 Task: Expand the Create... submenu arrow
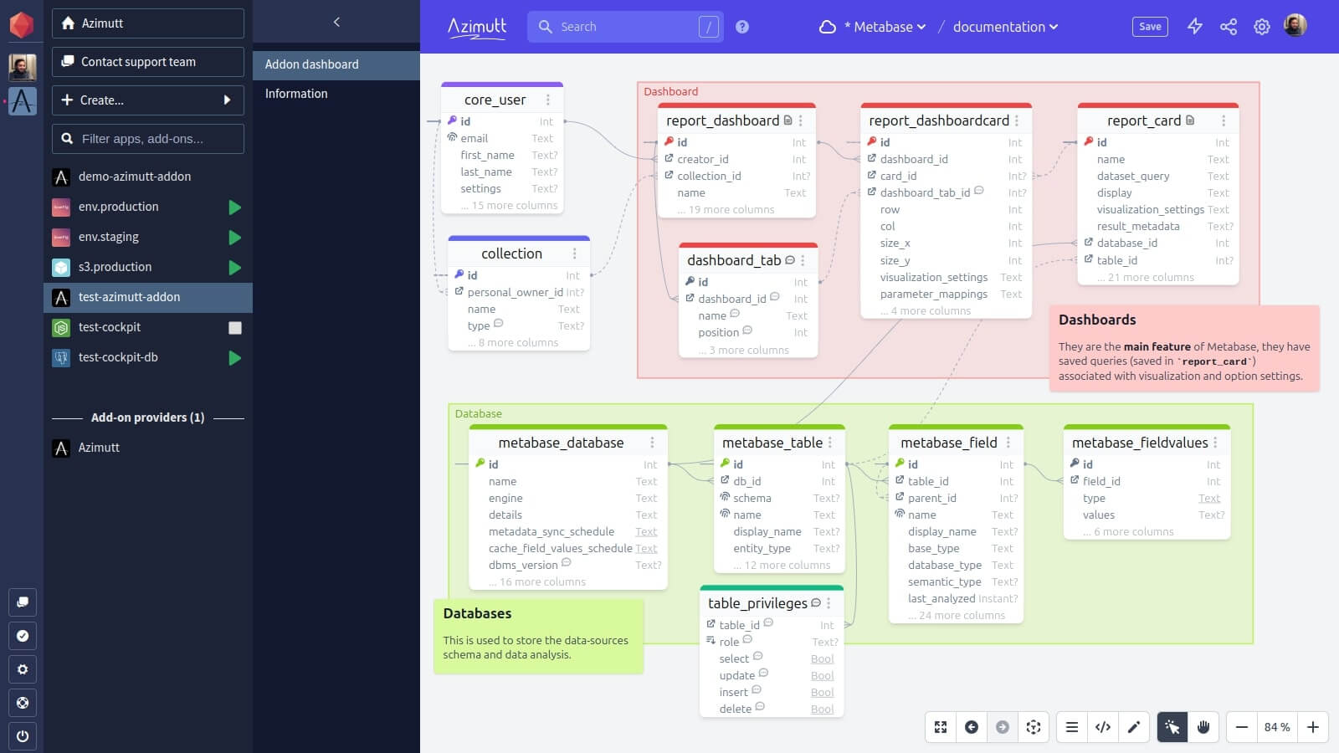point(227,100)
